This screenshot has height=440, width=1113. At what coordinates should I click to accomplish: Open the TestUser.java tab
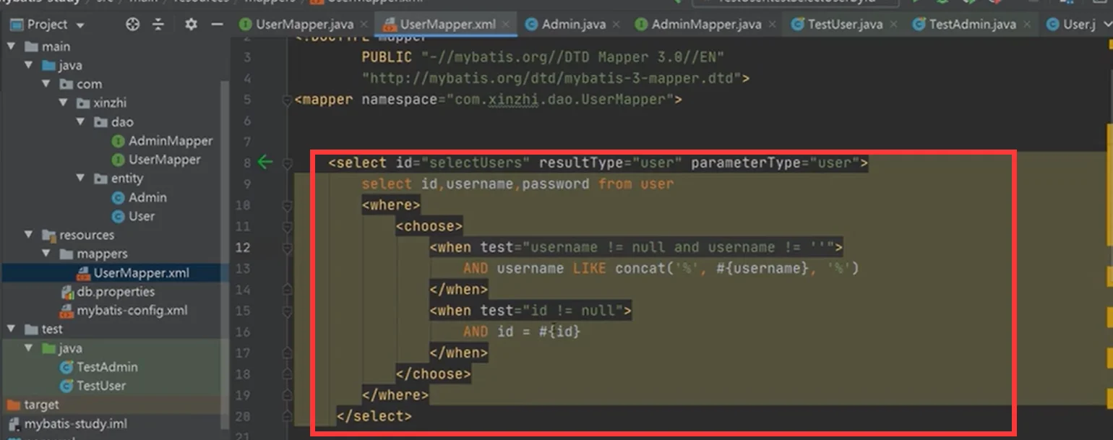point(845,25)
